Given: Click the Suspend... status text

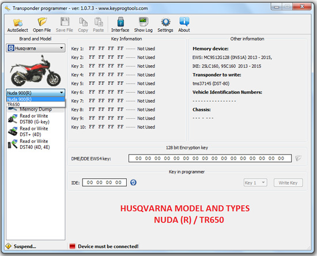Looking at the screenshot, I should click(25, 246).
